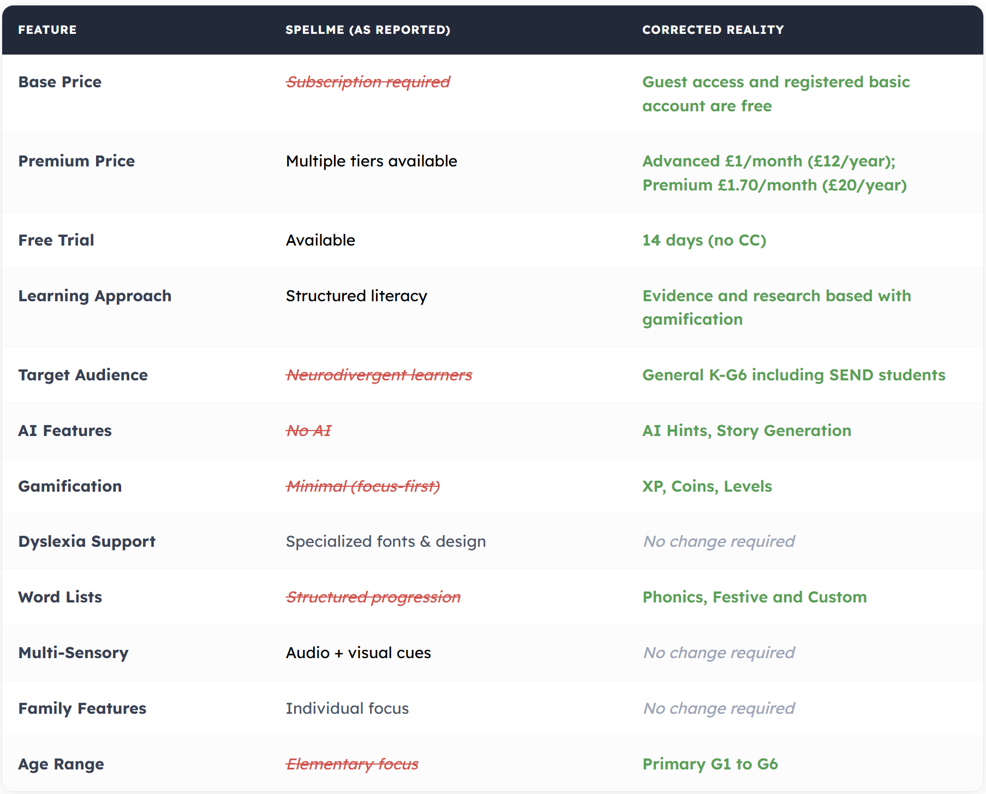986x794 pixels.
Task: Click the struck-through 'Neurodivergent learners' text
Action: [x=379, y=375]
